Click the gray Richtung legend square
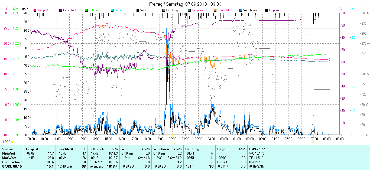Screen dimensions: 370x170 coord(164,10)
